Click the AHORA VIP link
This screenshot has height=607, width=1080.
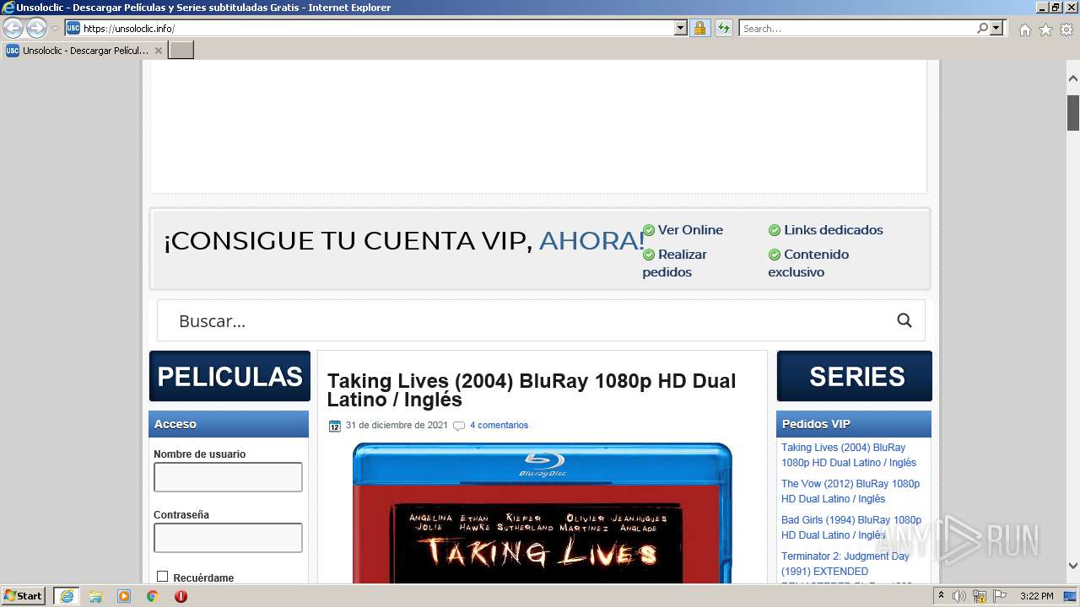[591, 241]
